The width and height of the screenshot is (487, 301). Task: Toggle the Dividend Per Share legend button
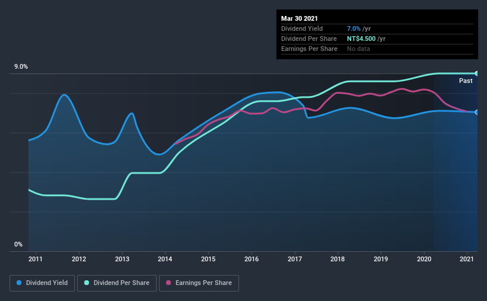click(117, 283)
